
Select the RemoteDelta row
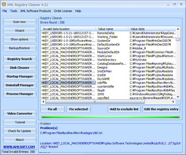tap(108, 33)
